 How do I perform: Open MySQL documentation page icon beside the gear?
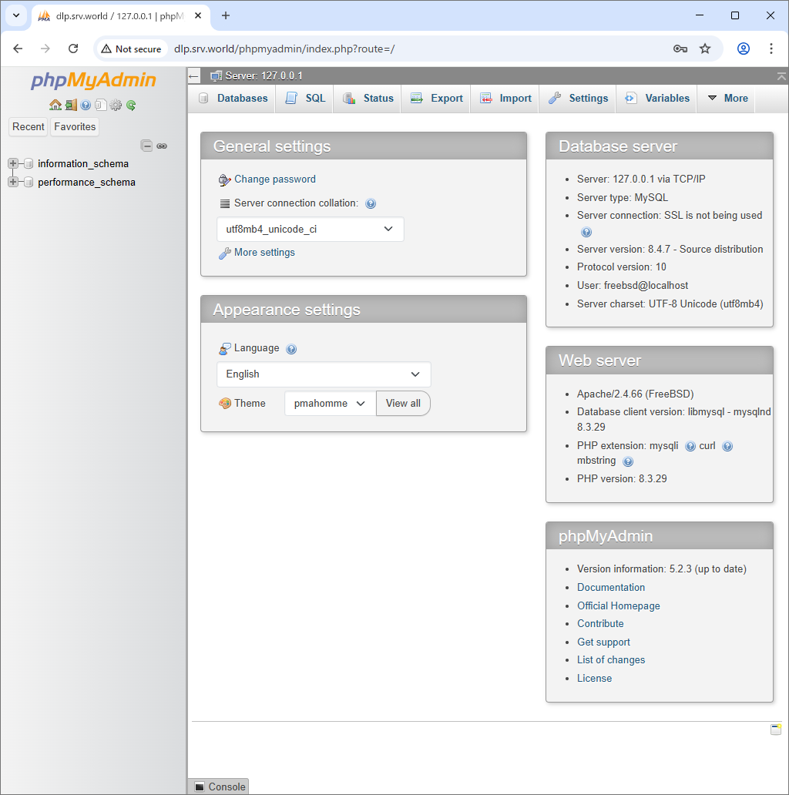tap(100, 105)
